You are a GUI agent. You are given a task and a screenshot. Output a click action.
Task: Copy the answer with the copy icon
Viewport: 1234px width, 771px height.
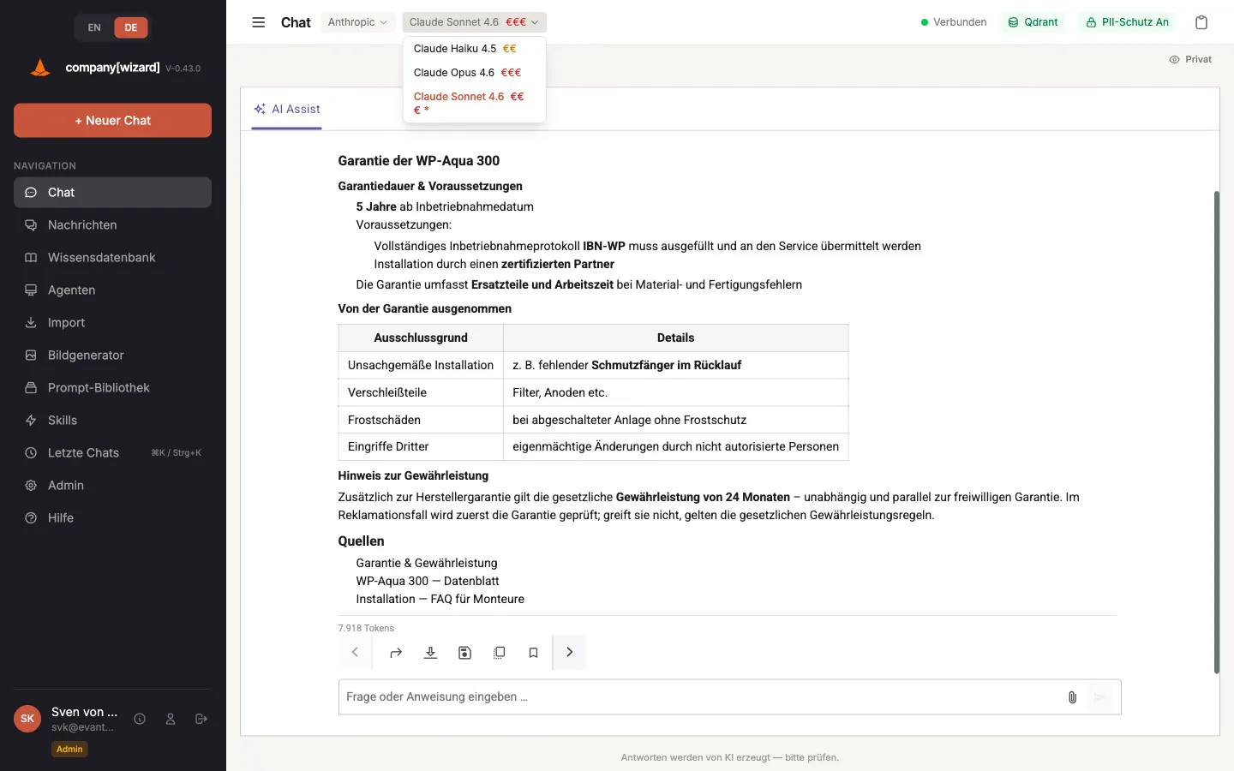click(x=499, y=653)
